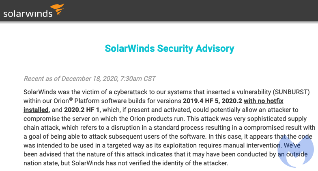318x171 pixels.
Task: Click the "solarwinds" wordmark text
Action: 28,14
